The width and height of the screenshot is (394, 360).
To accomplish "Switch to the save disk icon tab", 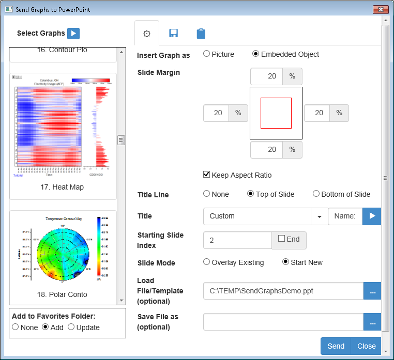I will [x=174, y=34].
